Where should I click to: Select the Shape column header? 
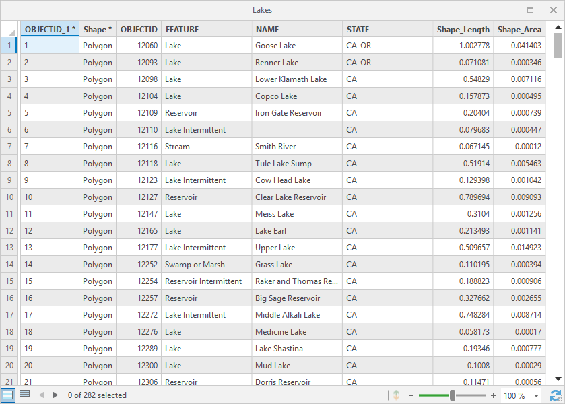(98, 29)
